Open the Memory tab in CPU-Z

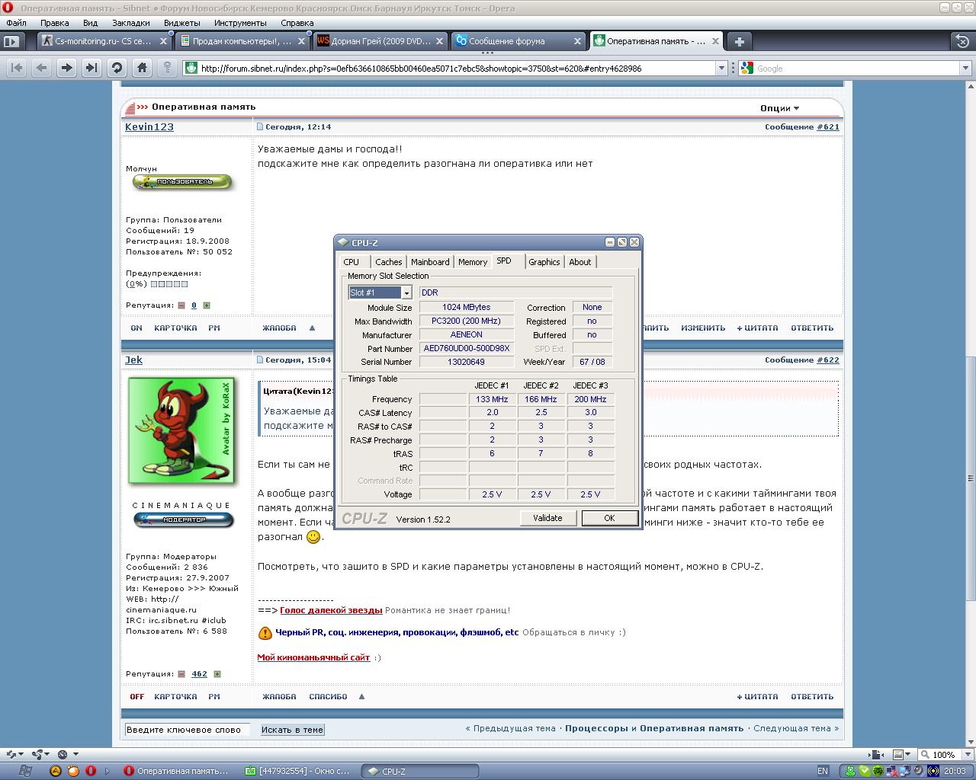click(473, 262)
